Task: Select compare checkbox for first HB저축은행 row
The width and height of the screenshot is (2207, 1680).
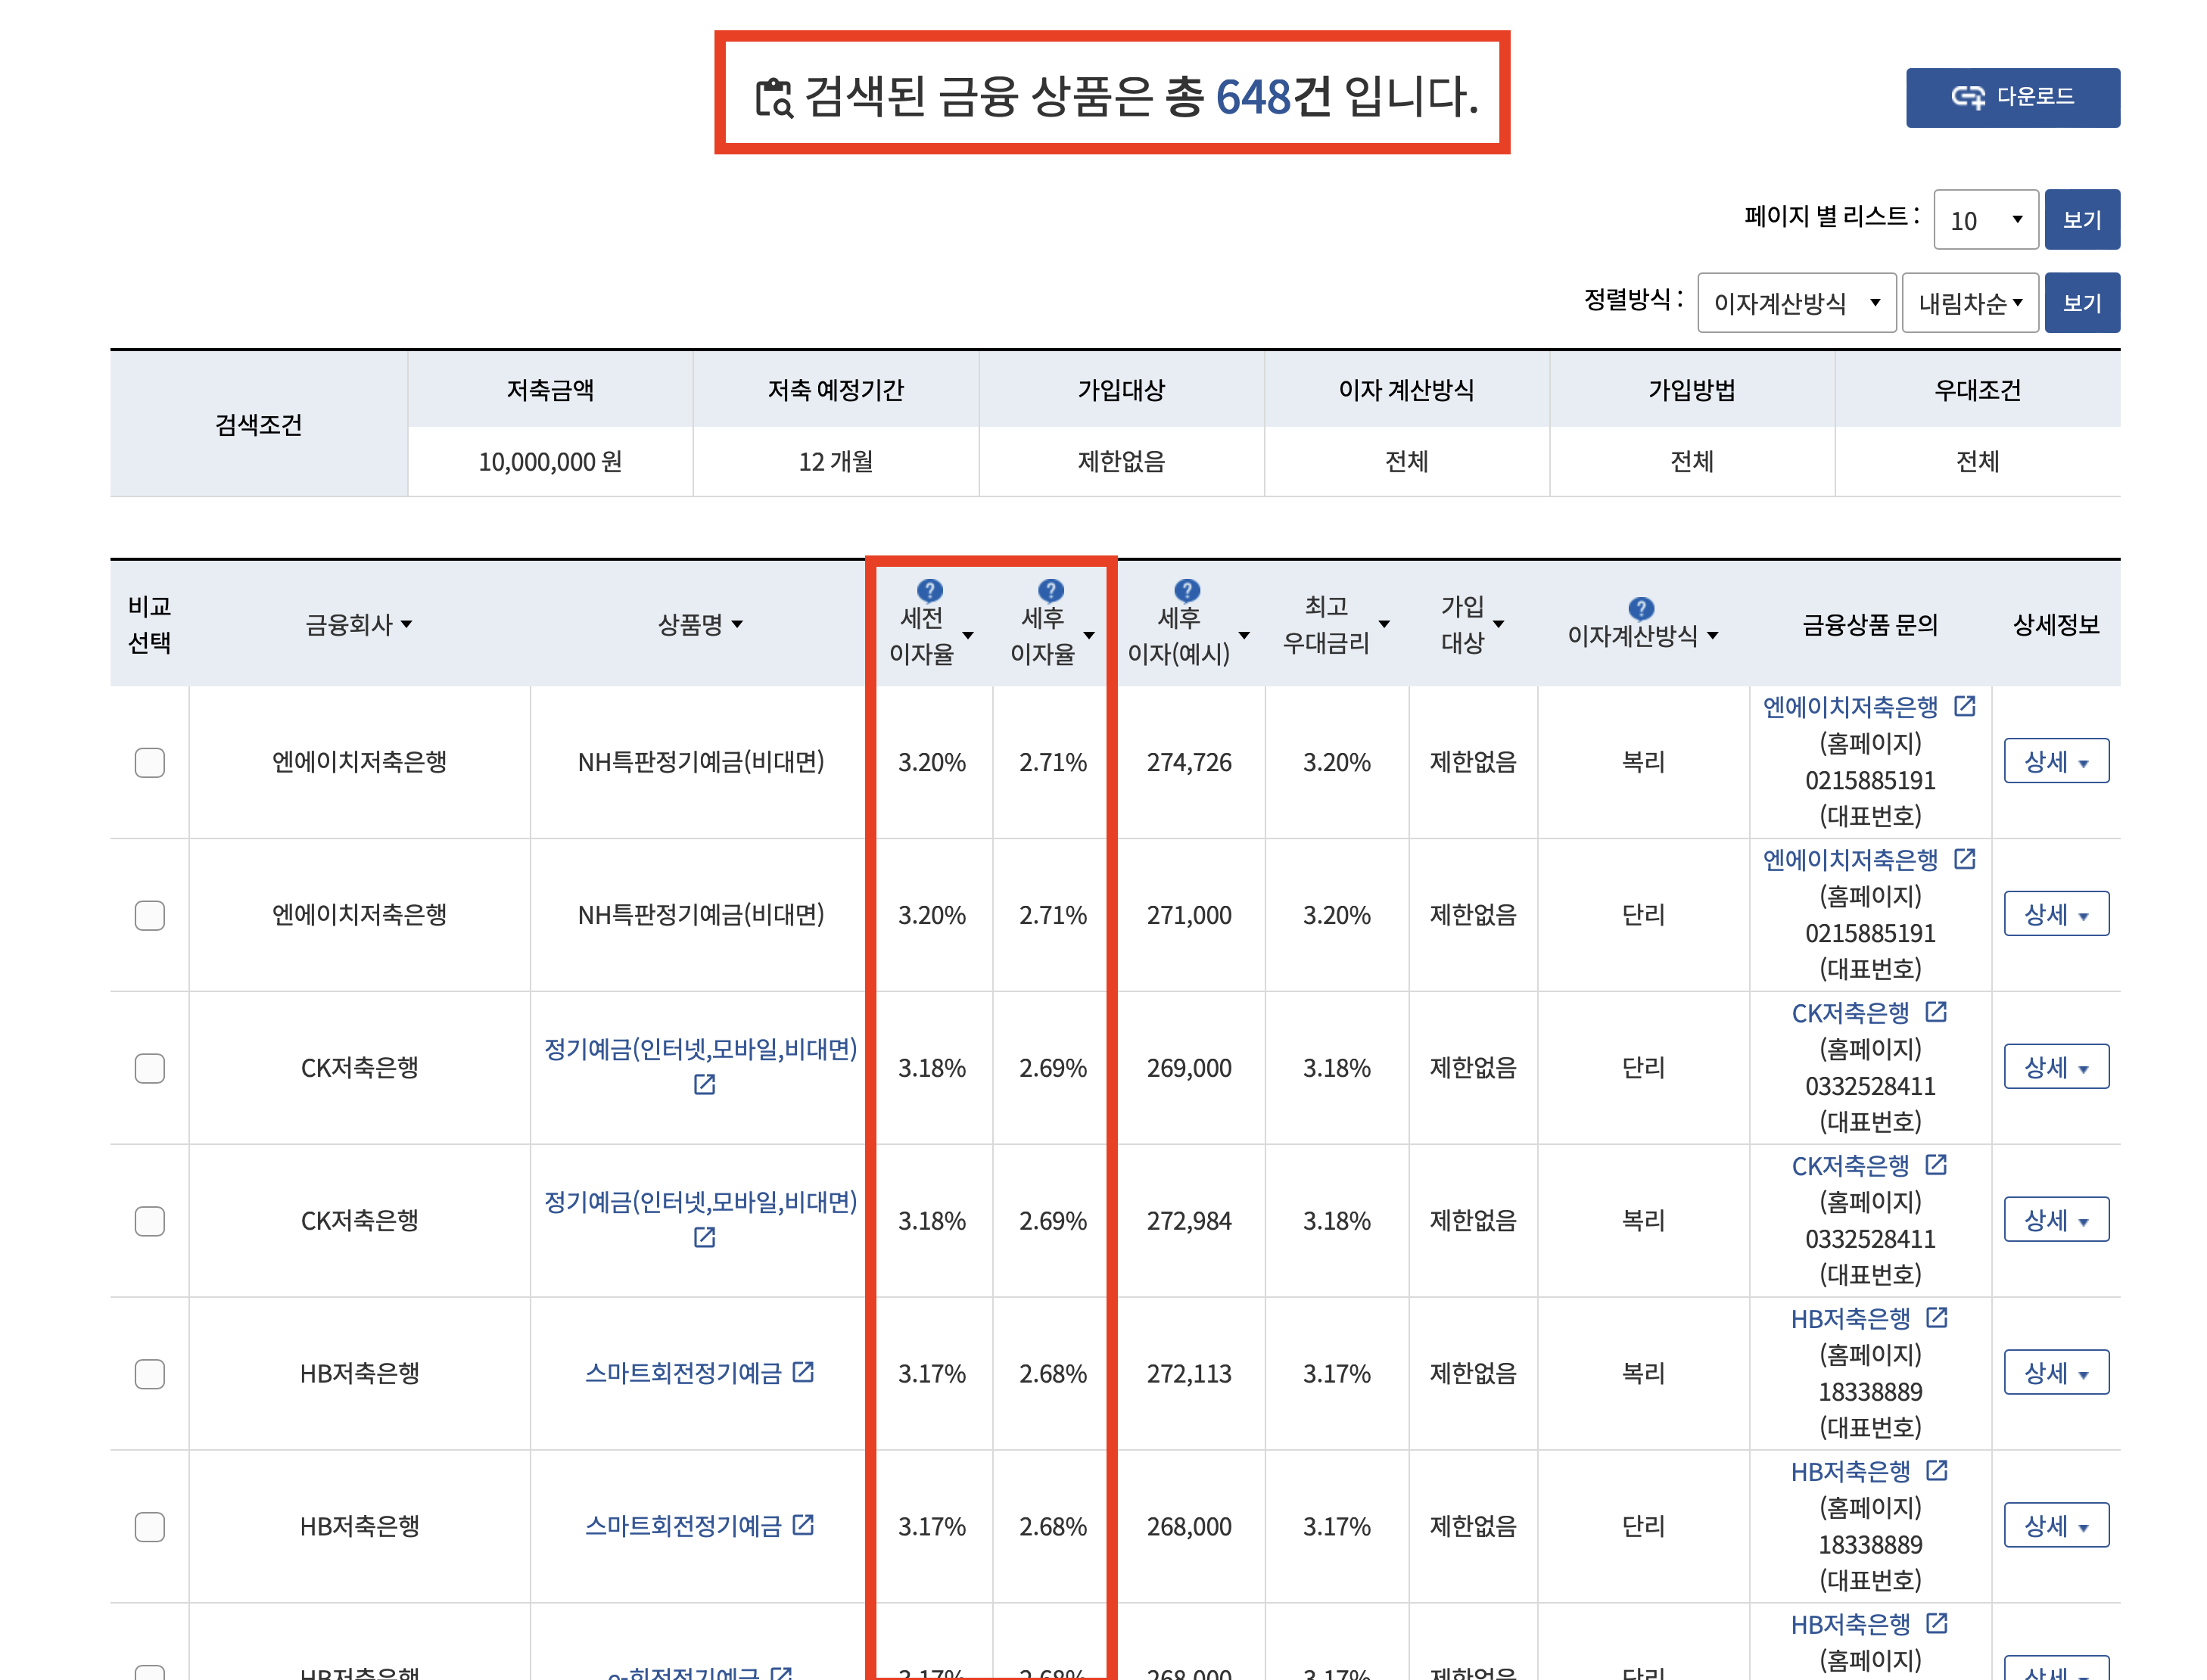Action: pos(150,1374)
